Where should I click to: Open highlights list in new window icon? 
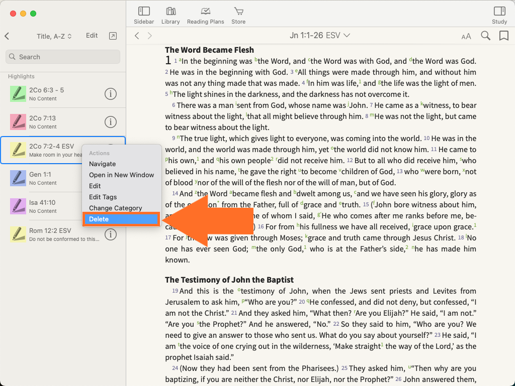coord(113,36)
